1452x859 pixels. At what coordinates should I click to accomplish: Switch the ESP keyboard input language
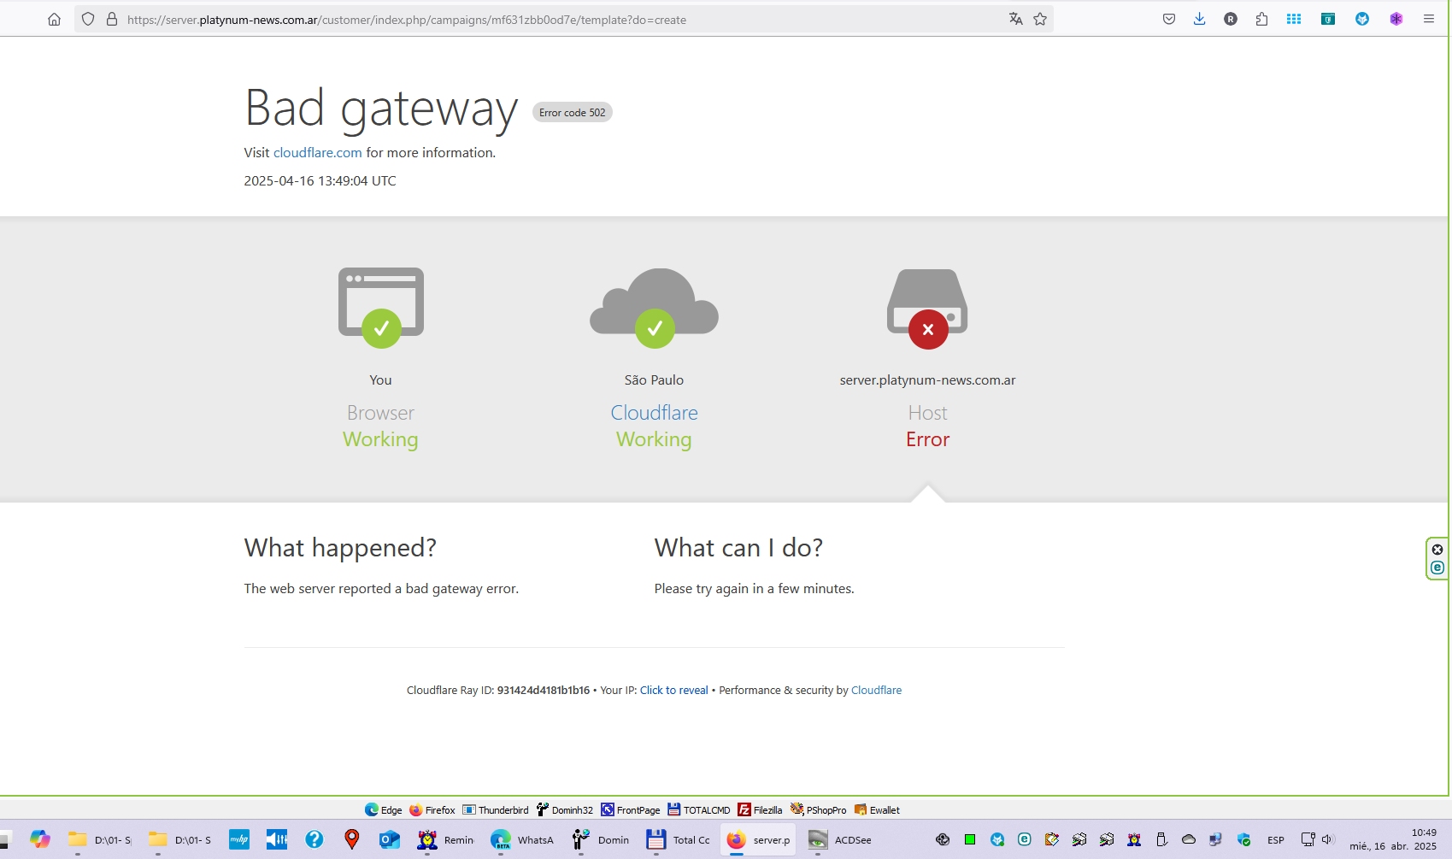[x=1276, y=840]
